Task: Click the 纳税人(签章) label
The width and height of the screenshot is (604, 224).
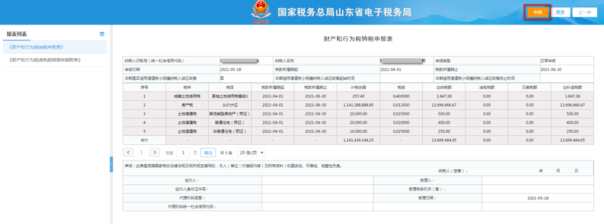Action: pyautogui.click(x=452, y=171)
